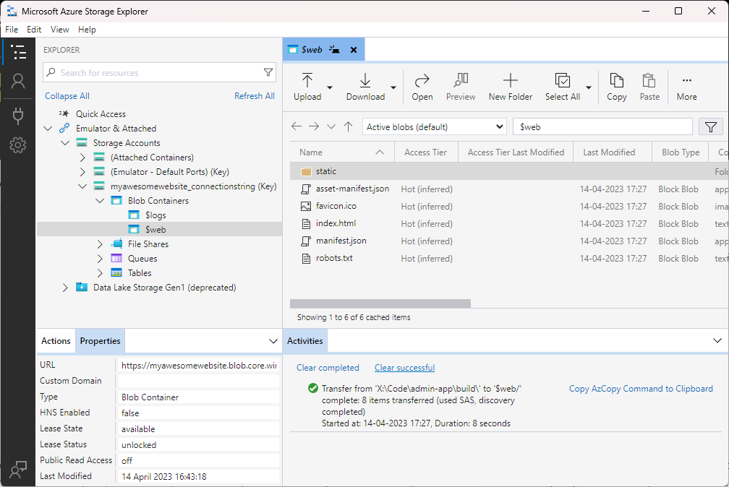Select the favicon.ico image file icon

306,207
